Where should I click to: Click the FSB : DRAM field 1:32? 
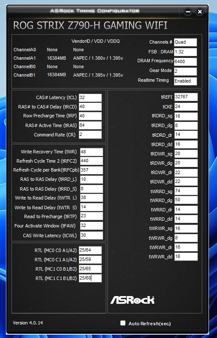[185, 52]
